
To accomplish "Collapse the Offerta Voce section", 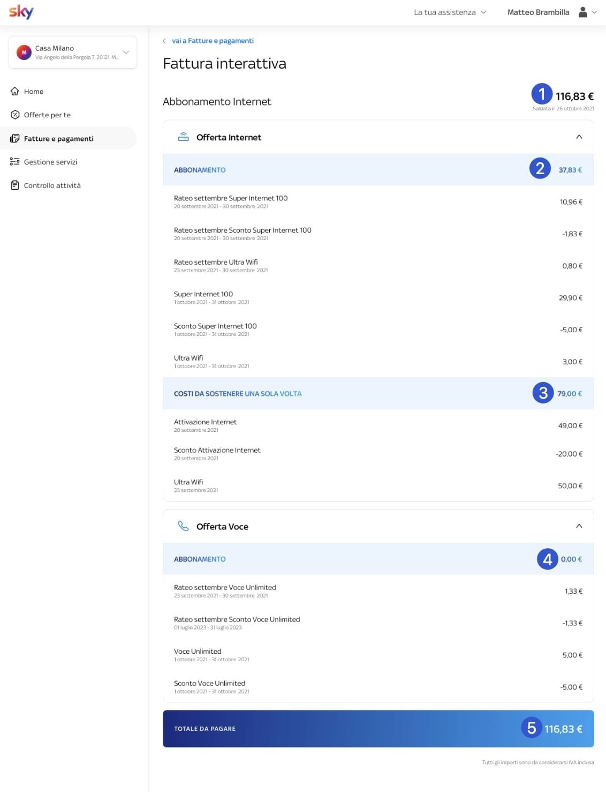I will point(579,526).
